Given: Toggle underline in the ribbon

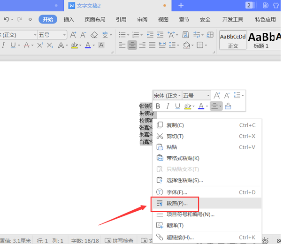Looking at the screenshot, I should tap(13, 45).
